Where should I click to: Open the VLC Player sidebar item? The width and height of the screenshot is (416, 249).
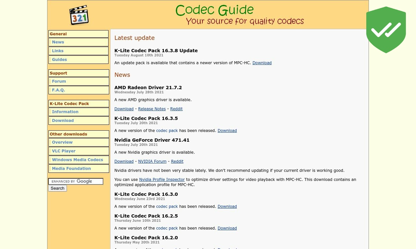pos(79,151)
